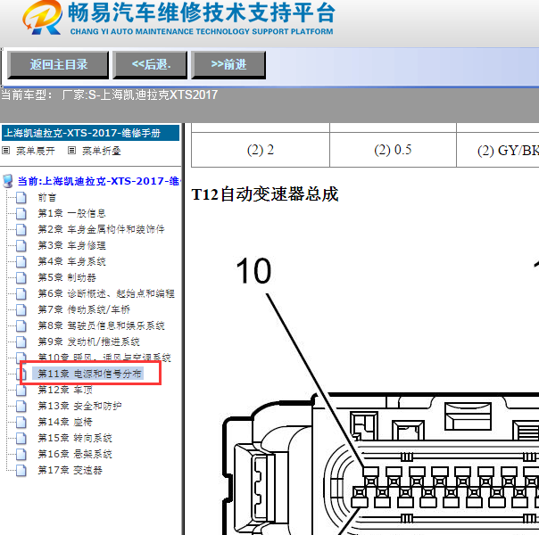Open 第1章 一般信息
This screenshot has height=535, width=539.
pyautogui.click(x=71, y=213)
